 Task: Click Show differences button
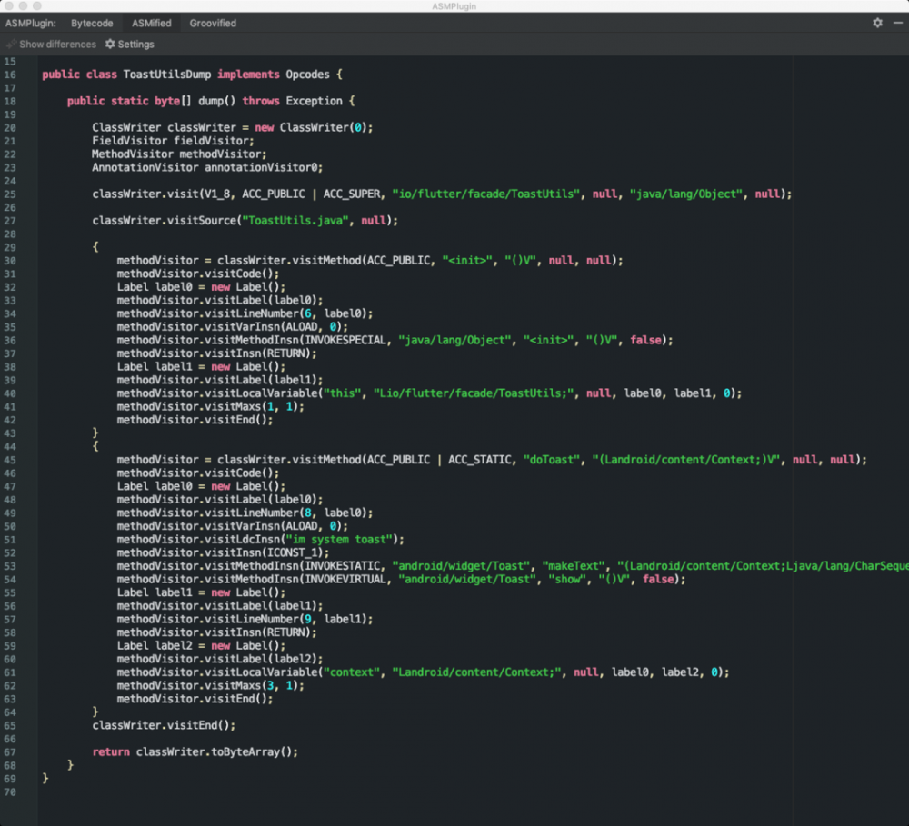pyautogui.click(x=51, y=44)
